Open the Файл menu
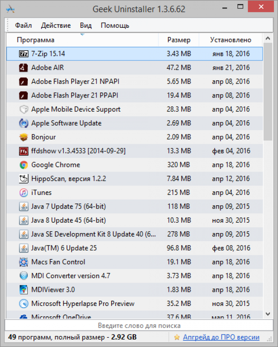Viewport: 278px width, 347px height. point(23,26)
